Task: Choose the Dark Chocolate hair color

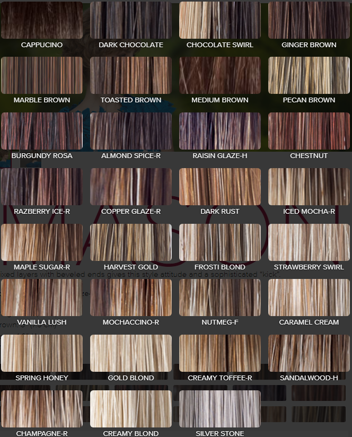Action: (x=131, y=20)
